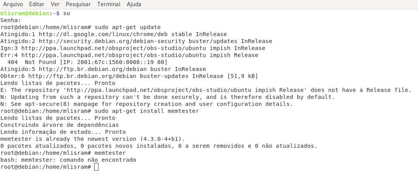This screenshot has height=192, width=418.
Task: Open the Pesquisar menu
Action: [x=78, y=4]
